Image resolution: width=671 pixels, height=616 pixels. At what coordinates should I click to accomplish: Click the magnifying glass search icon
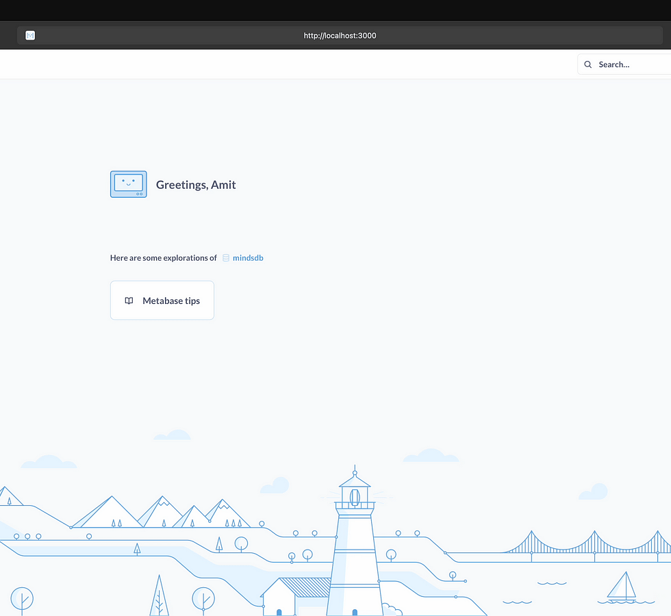(587, 64)
